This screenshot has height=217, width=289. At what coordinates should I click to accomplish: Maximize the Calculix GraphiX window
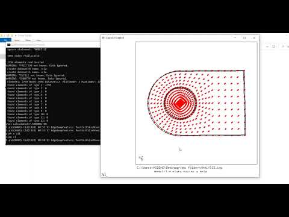point(244,38)
